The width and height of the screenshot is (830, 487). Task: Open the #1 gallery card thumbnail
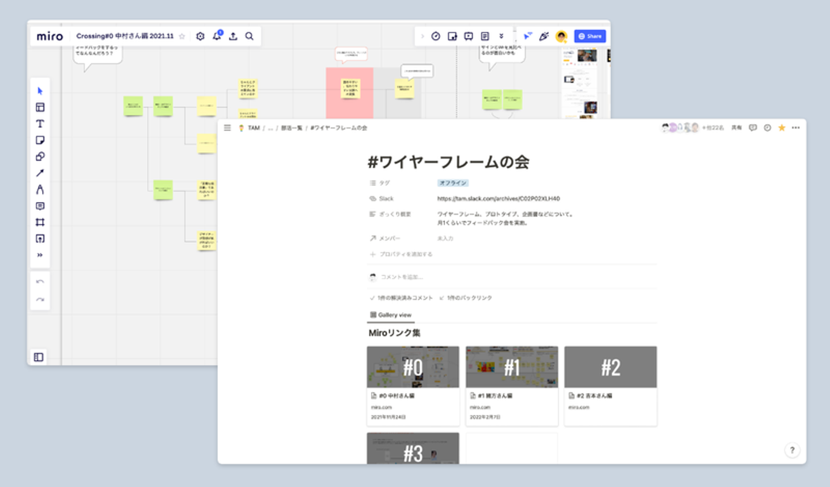[x=511, y=367]
